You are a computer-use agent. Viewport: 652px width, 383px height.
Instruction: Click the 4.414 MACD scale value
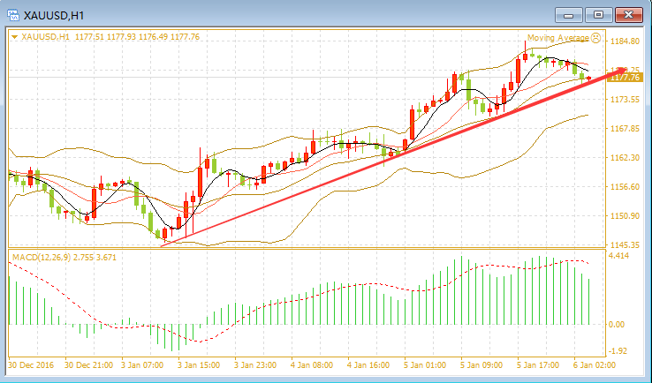click(618, 255)
